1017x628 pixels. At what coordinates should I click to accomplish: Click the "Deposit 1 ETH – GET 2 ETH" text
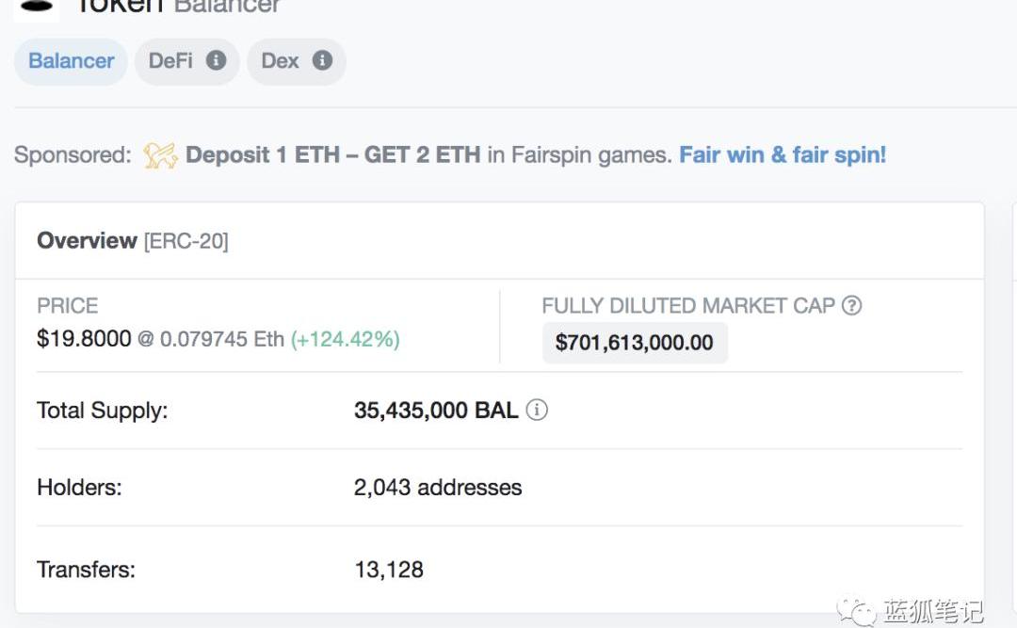(332, 154)
